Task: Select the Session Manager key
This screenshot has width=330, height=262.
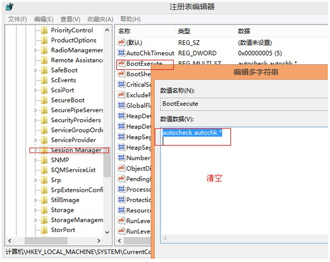Action: (76, 150)
